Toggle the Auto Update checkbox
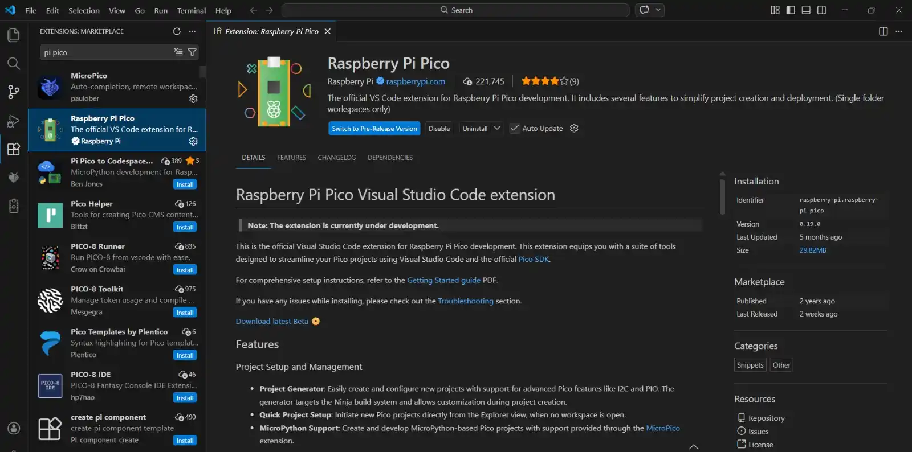 pos(515,128)
